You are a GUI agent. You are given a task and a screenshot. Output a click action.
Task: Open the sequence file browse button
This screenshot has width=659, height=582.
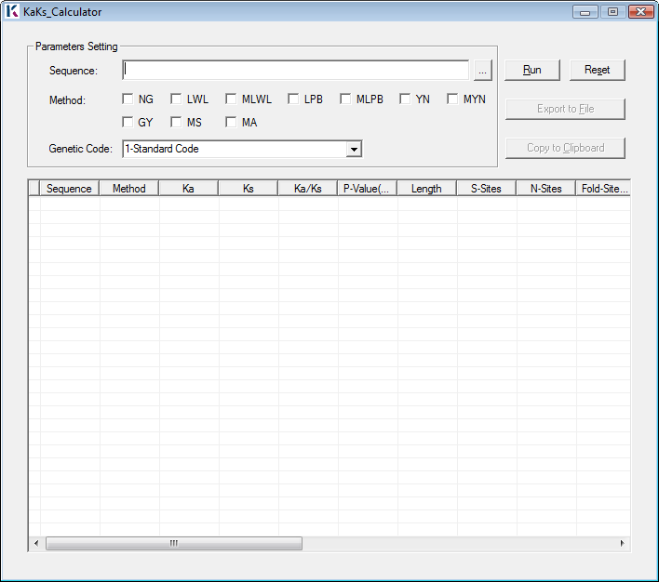tap(482, 70)
